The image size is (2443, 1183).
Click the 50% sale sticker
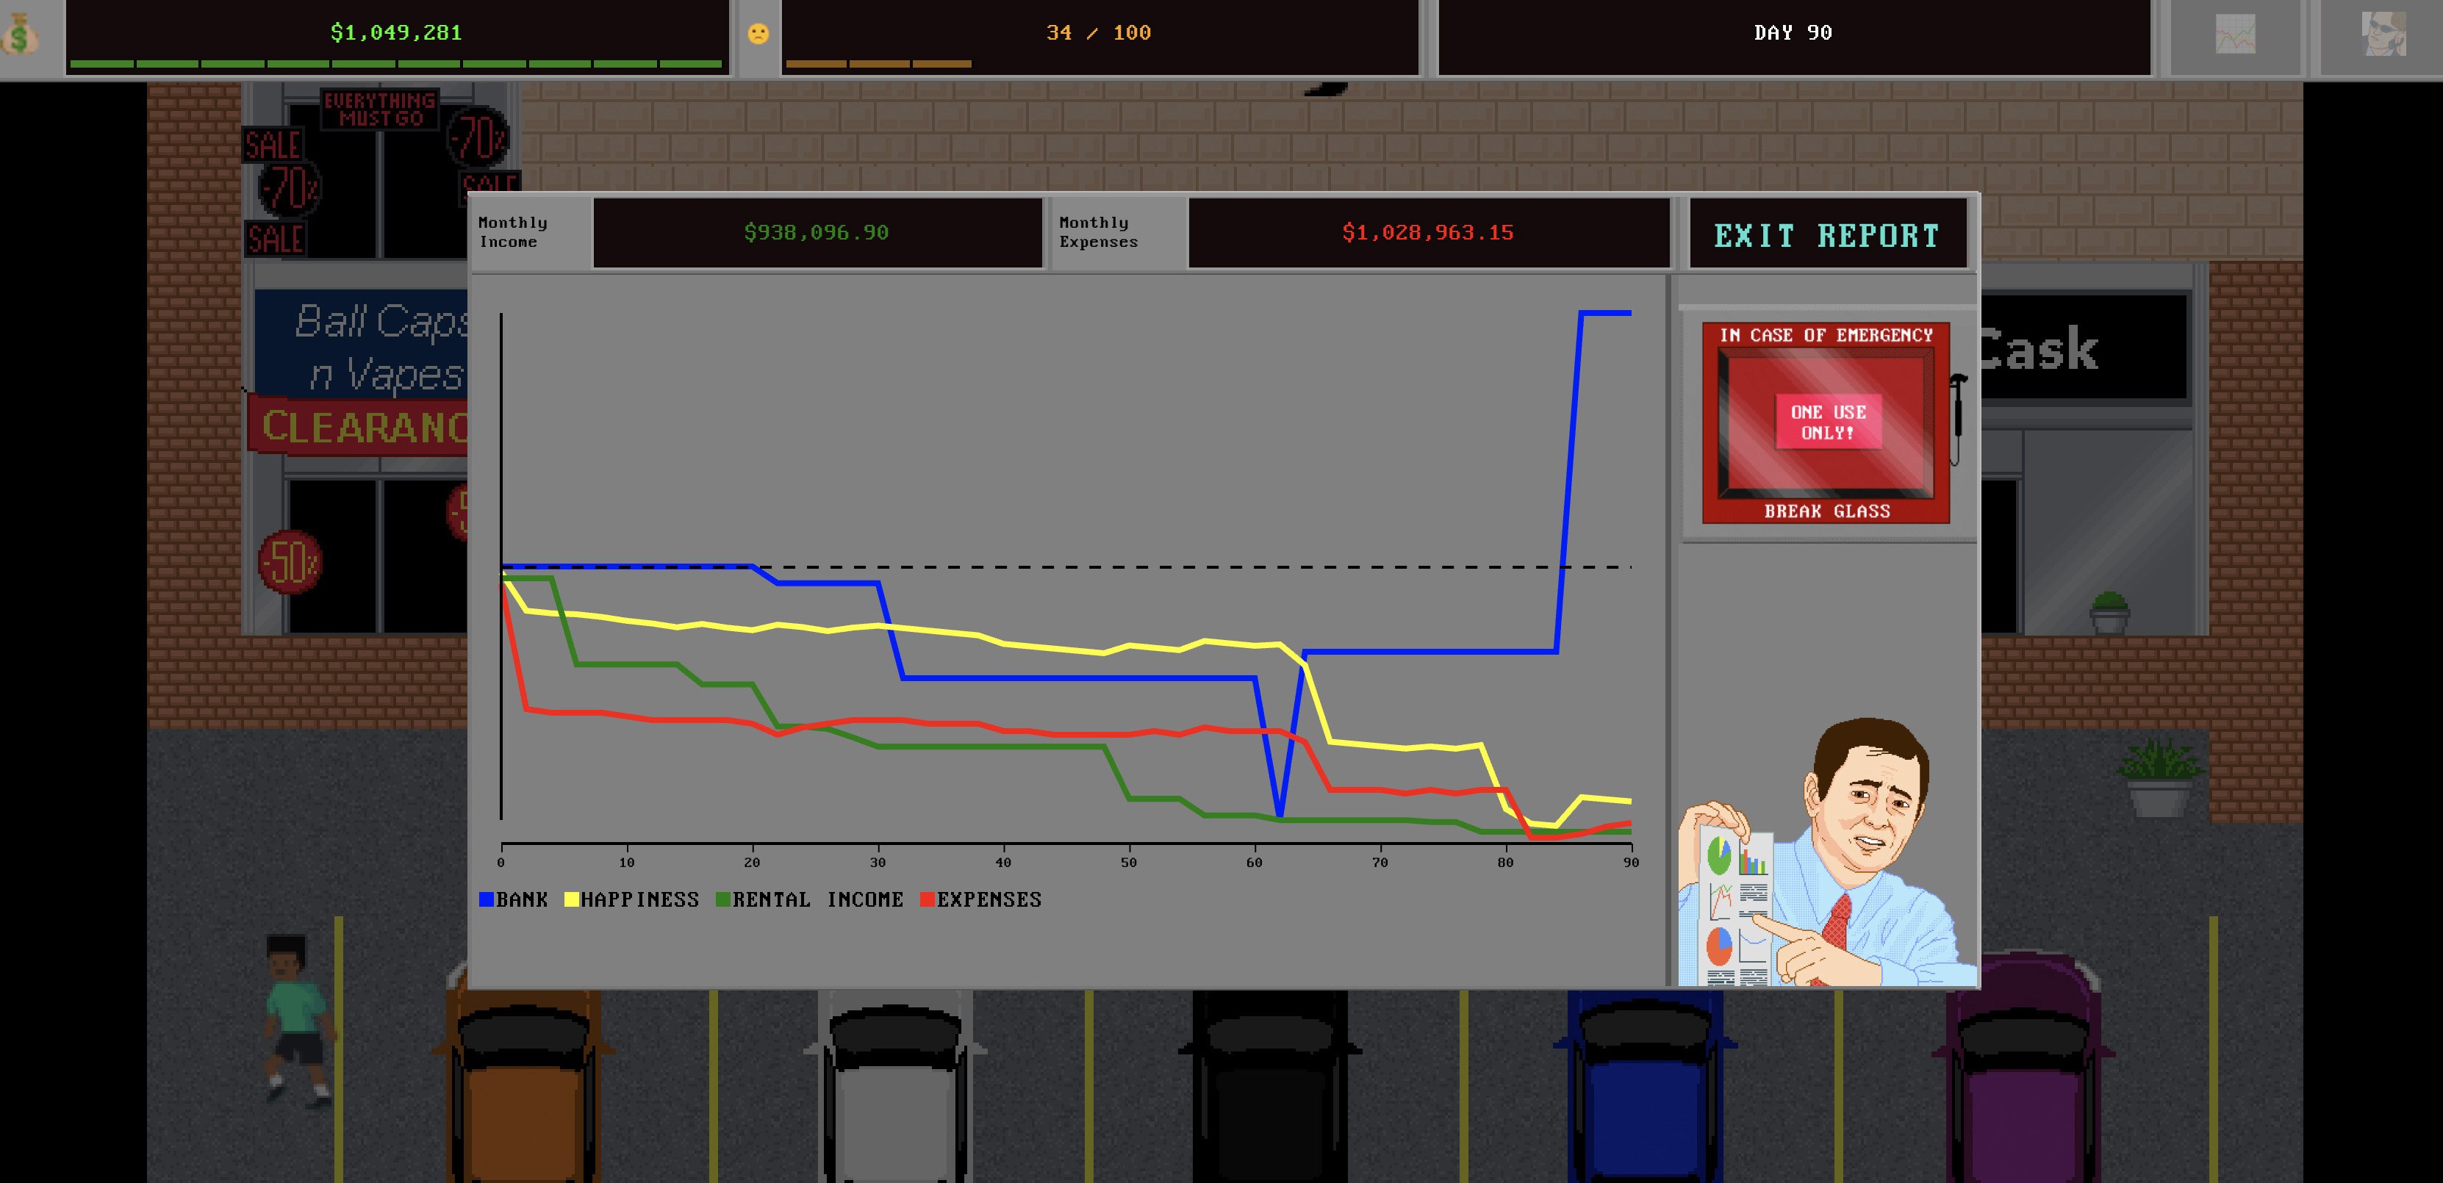[290, 562]
